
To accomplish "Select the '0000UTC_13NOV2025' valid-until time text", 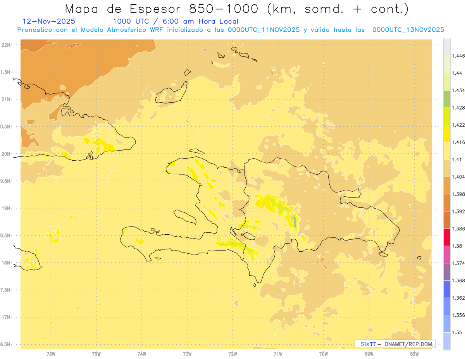I will tap(408, 30).
